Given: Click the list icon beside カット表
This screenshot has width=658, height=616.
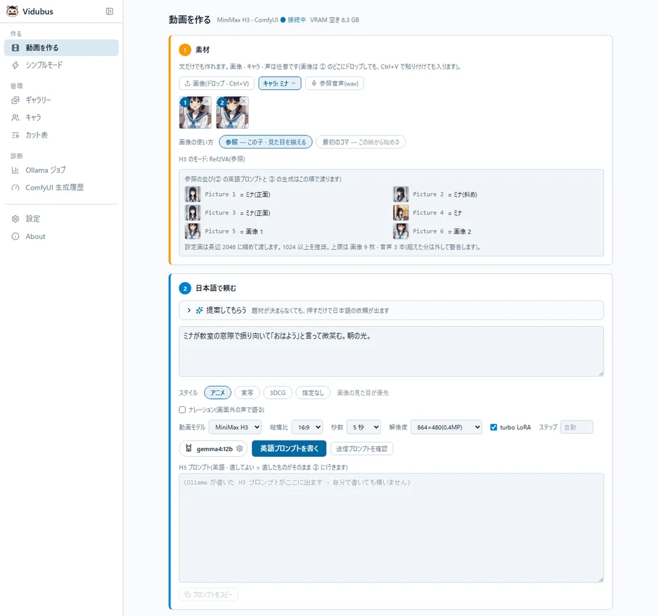Looking at the screenshot, I should (x=16, y=135).
